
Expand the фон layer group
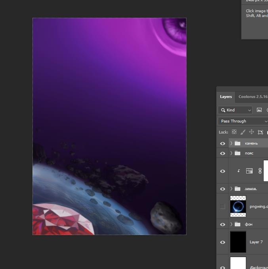pyautogui.click(x=231, y=224)
